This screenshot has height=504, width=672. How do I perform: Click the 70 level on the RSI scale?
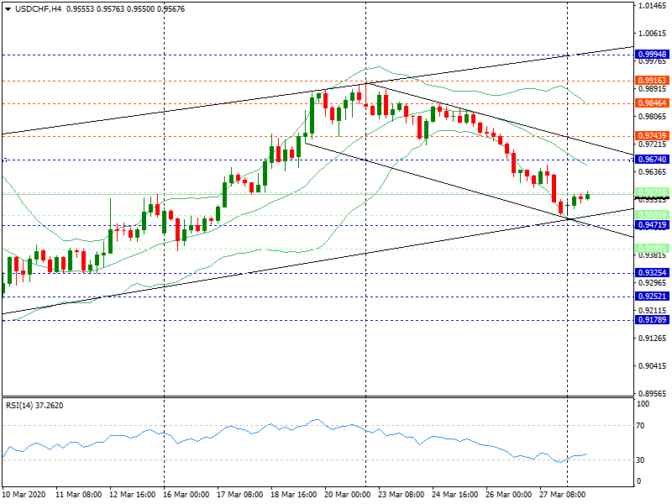pyautogui.click(x=643, y=426)
